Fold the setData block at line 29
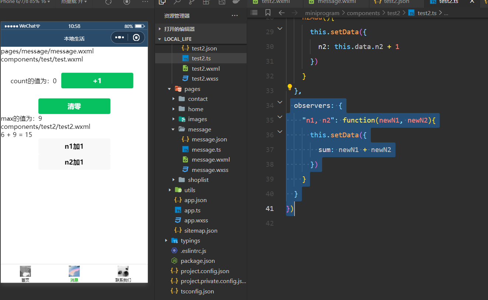This screenshot has width=488, height=300. point(280,29)
